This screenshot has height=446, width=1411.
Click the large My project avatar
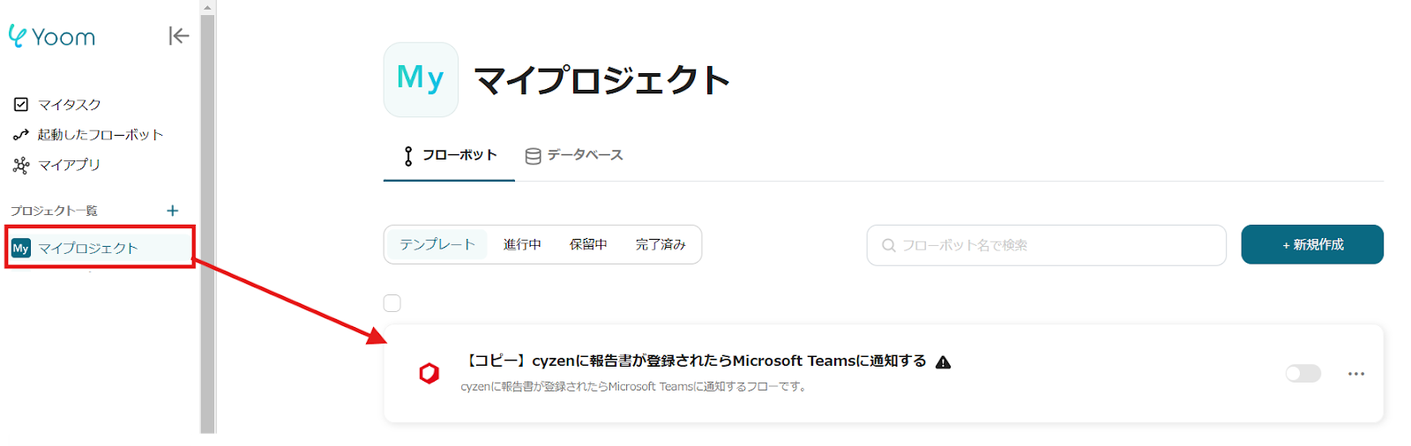pos(421,79)
